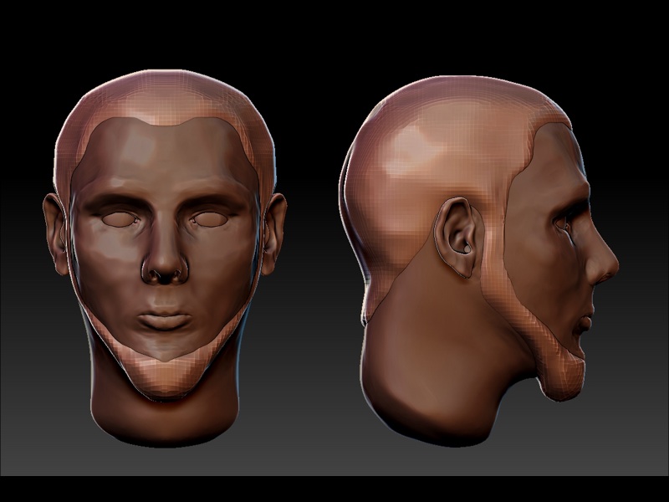Screen dimensions: 669x502
Task: Click the lips on the front-facing head
Action: click(165, 320)
